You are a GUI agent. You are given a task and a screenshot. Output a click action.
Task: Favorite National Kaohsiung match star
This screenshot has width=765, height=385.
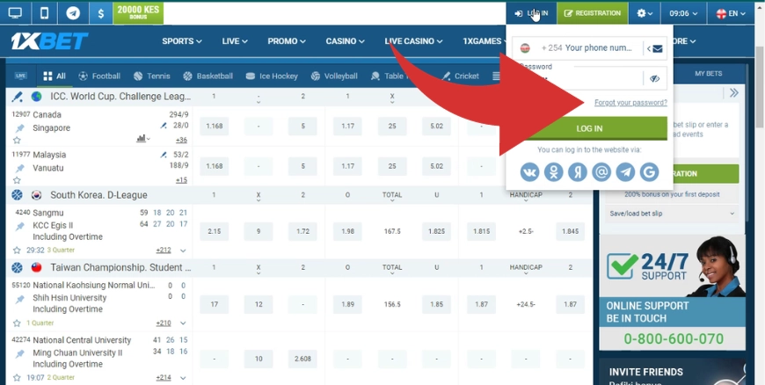tap(17, 323)
